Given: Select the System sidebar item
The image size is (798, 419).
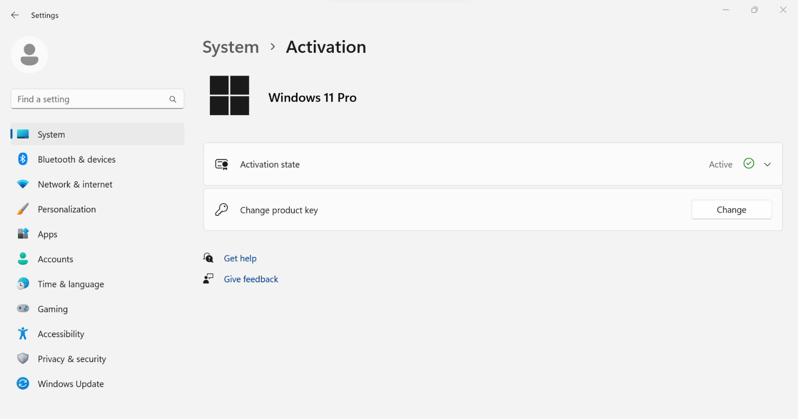Looking at the screenshot, I should [51, 135].
